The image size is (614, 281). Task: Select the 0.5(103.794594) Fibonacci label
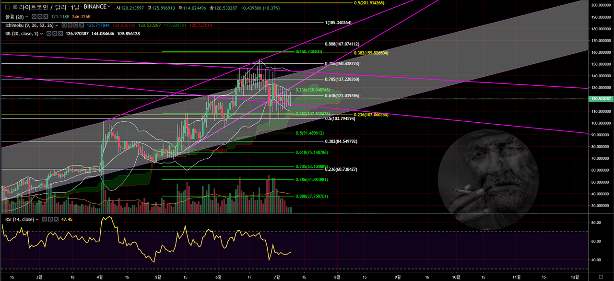(340, 118)
